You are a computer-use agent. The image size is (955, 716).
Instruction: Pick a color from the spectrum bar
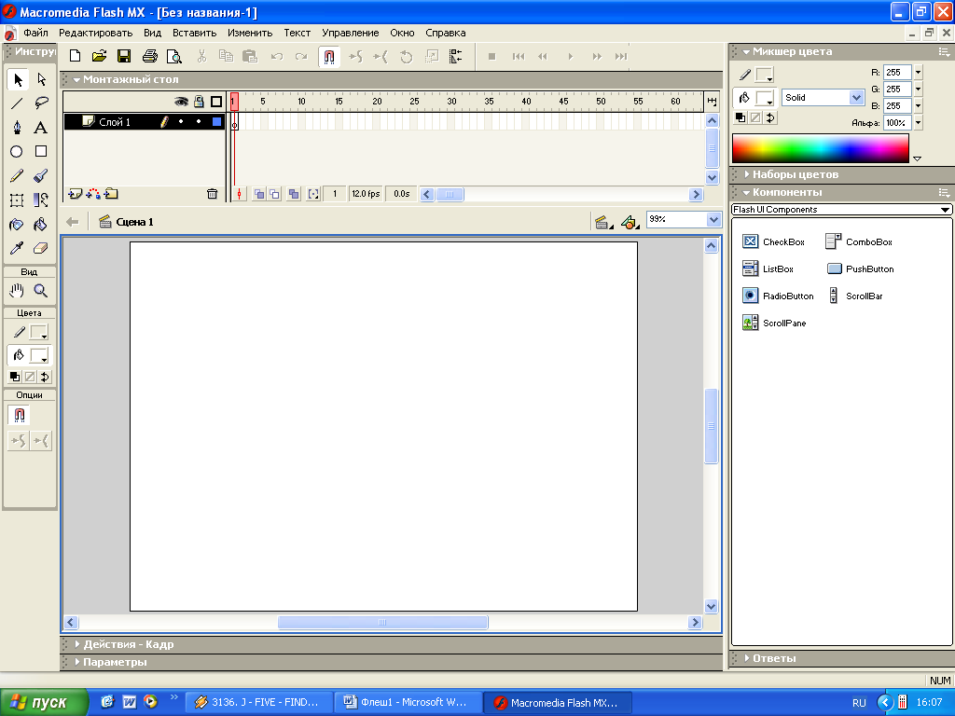pyautogui.click(x=821, y=148)
